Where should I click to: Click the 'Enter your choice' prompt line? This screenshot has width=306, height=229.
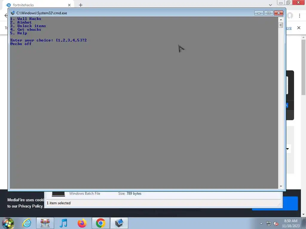click(48, 40)
